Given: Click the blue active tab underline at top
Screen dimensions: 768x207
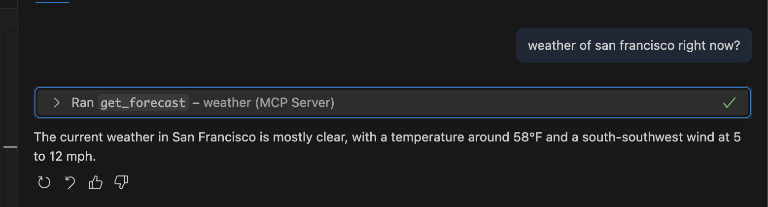Looking at the screenshot, I should pyautogui.click(x=52, y=2).
